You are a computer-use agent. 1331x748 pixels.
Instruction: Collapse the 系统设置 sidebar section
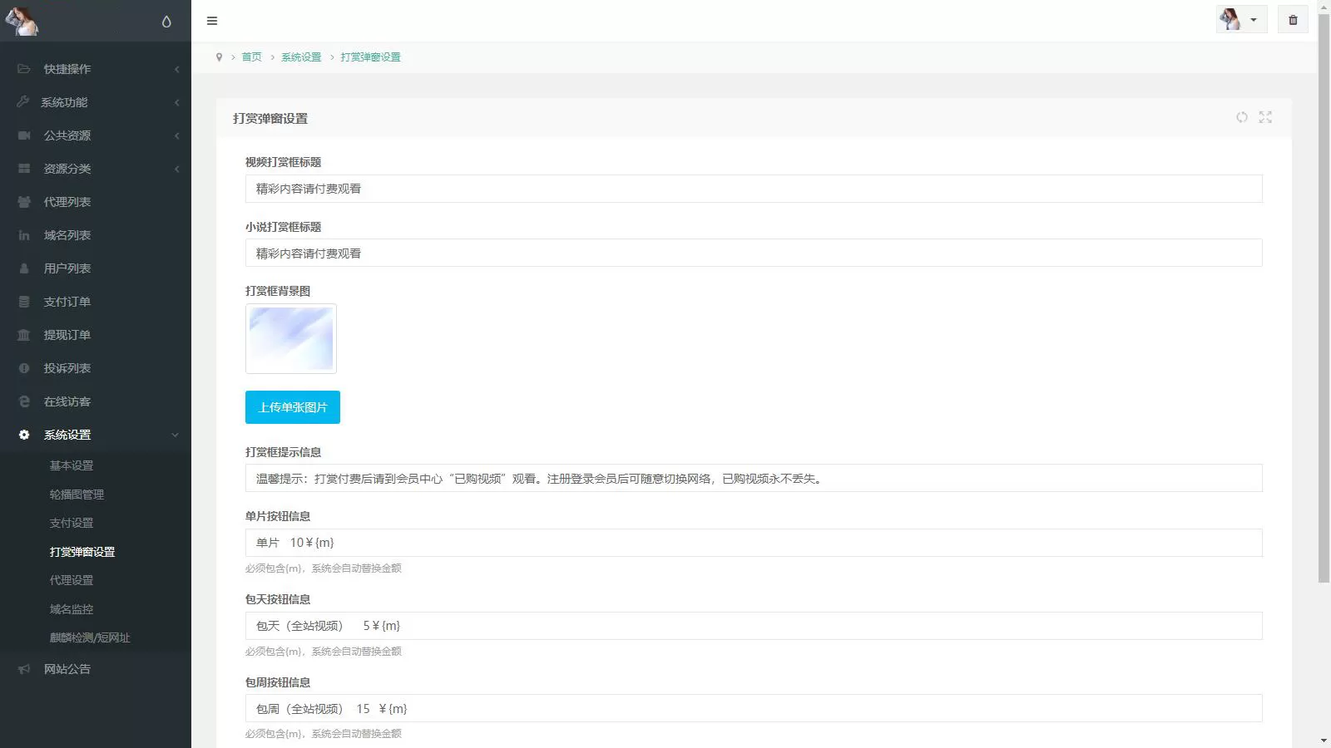(66, 435)
